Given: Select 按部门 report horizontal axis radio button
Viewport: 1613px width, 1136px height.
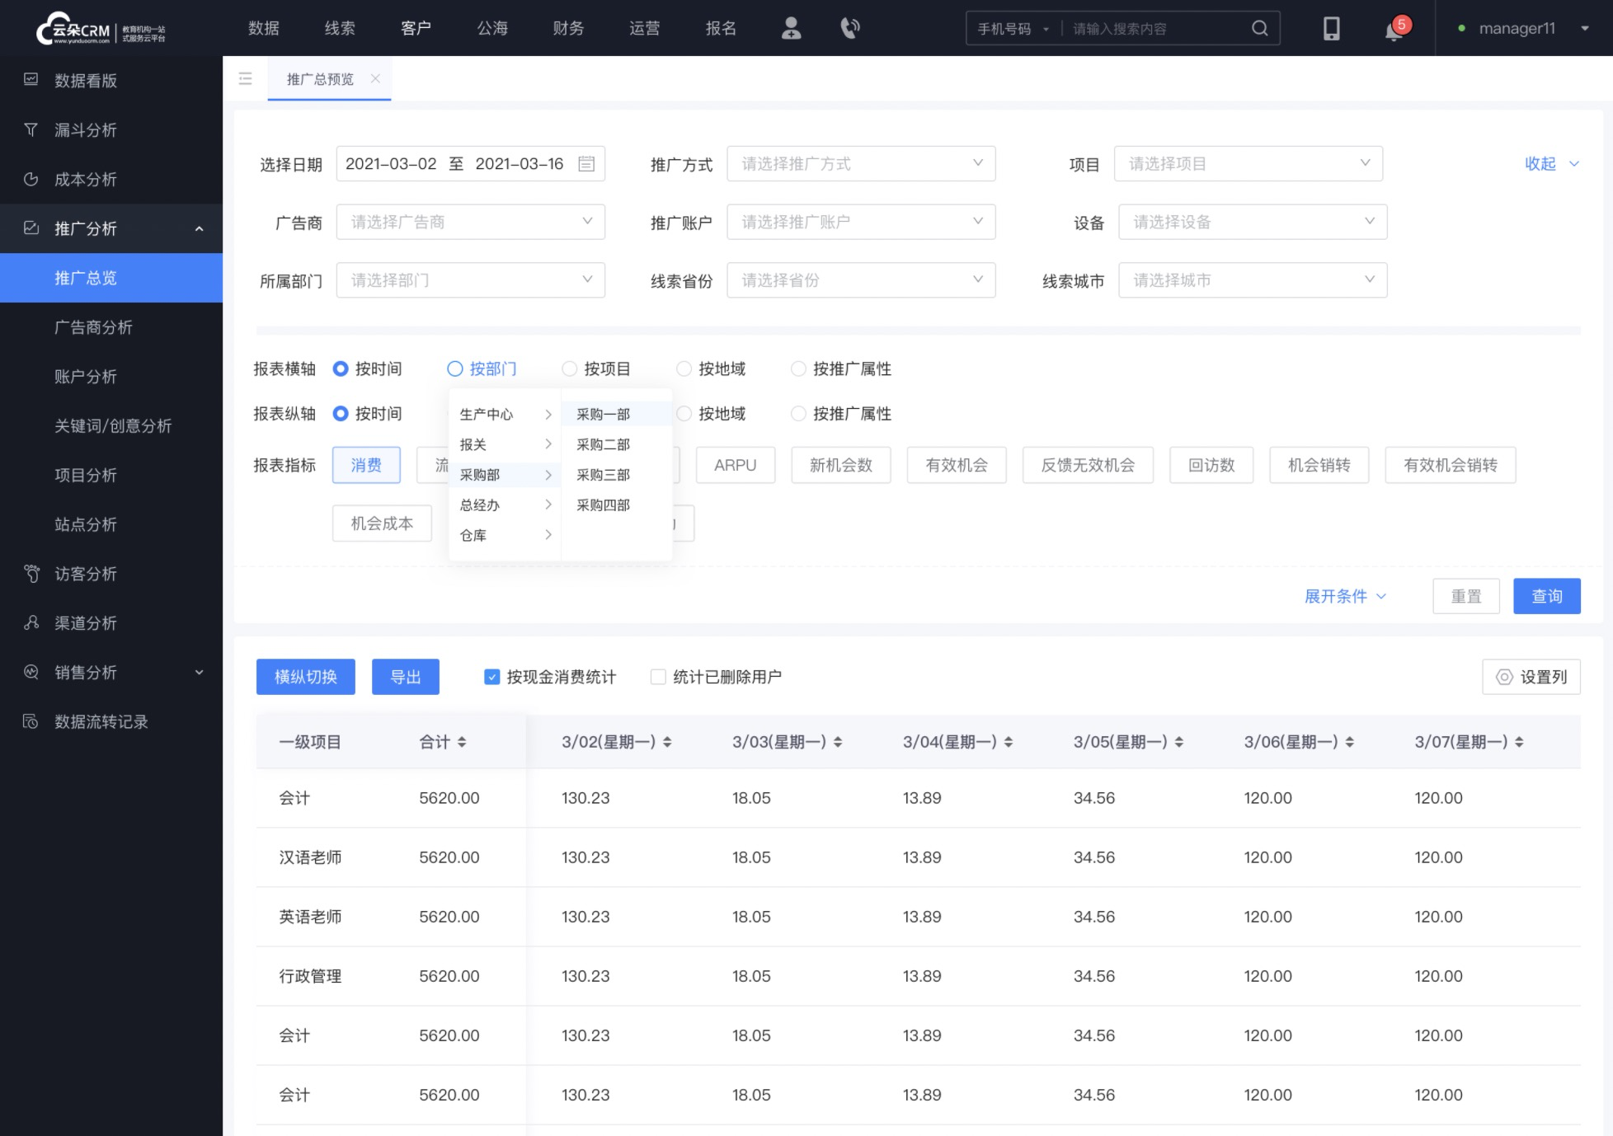Looking at the screenshot, I should (x=455, y=368).
